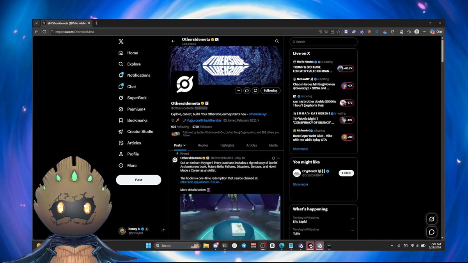Open Profile in the sidebar
Image resolution: width=468 pixels, height=263 pixels.
click(129, 154)
